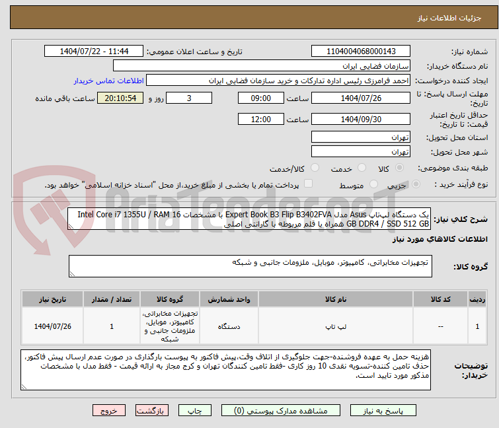
Task: Click the ردیف column header
Action: (x=477, y=299)
